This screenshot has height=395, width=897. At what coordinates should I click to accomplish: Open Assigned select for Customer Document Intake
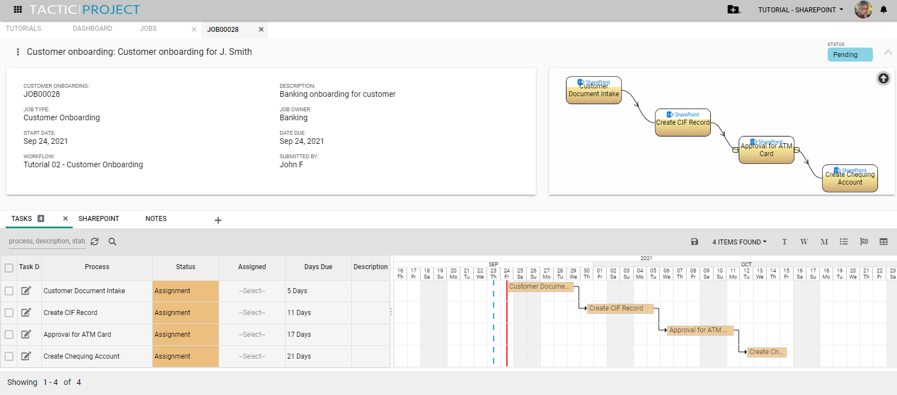(252, 291)
